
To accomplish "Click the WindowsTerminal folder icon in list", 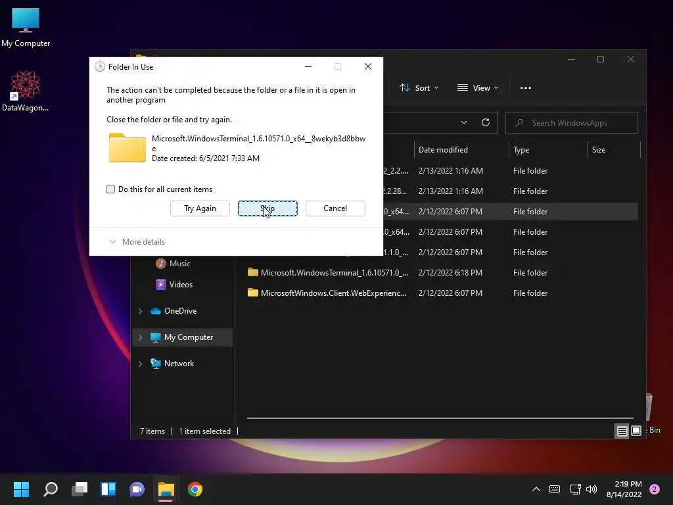I will [253, 272].
